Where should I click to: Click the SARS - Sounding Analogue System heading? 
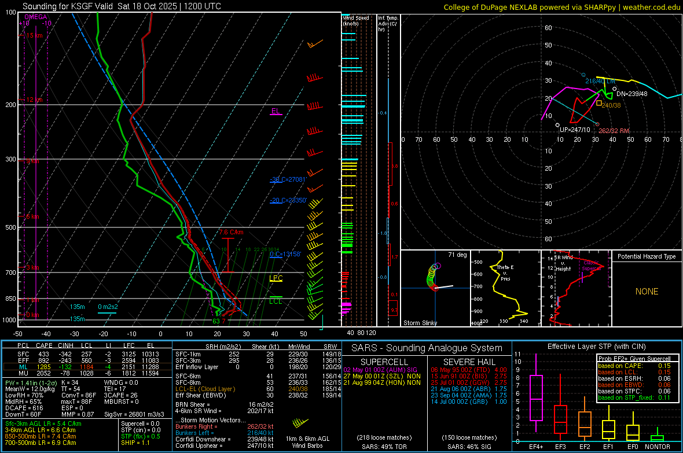point(427,348)
